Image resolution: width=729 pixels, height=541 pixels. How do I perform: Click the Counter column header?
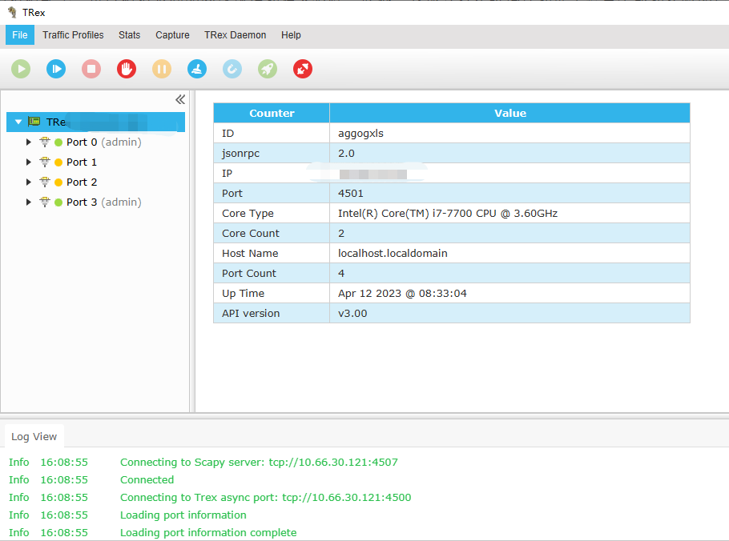tap(272, 114)
